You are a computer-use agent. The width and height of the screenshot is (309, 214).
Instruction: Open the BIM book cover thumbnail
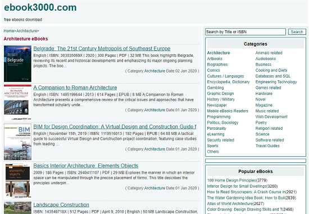coord(17,142)
